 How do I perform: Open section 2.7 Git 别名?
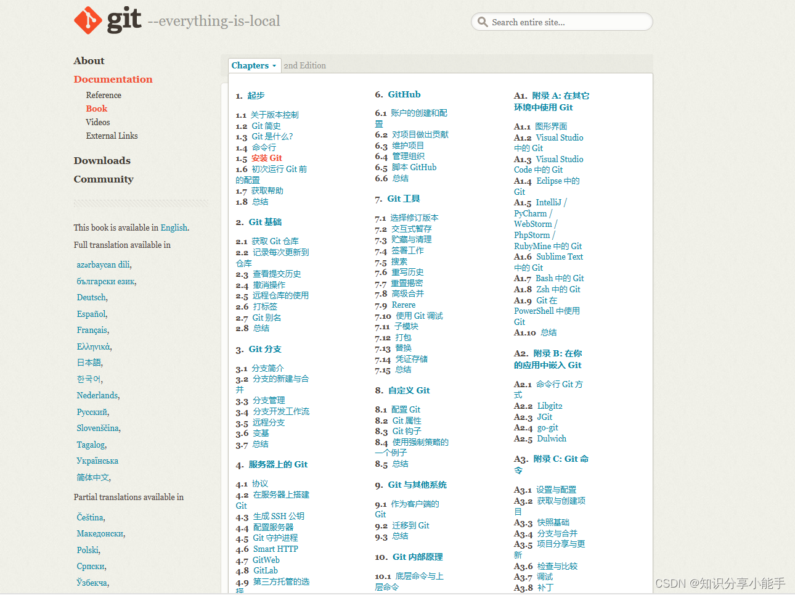[267, 318]
